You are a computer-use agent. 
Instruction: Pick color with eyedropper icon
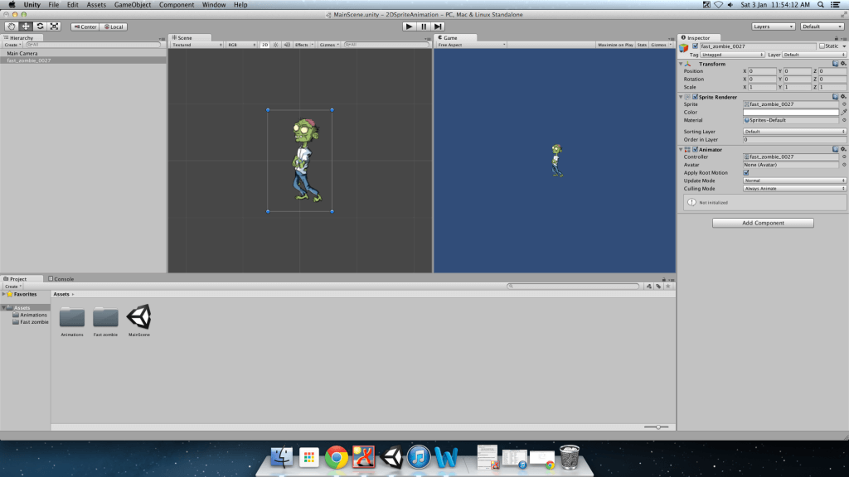(843, 112)
